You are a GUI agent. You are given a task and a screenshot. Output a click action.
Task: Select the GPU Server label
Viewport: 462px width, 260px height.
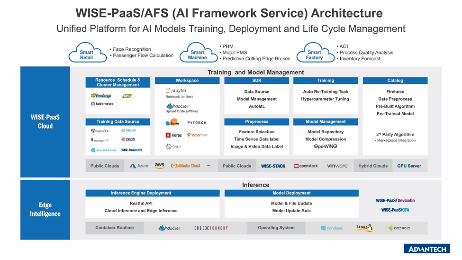[x=409, y=166]
